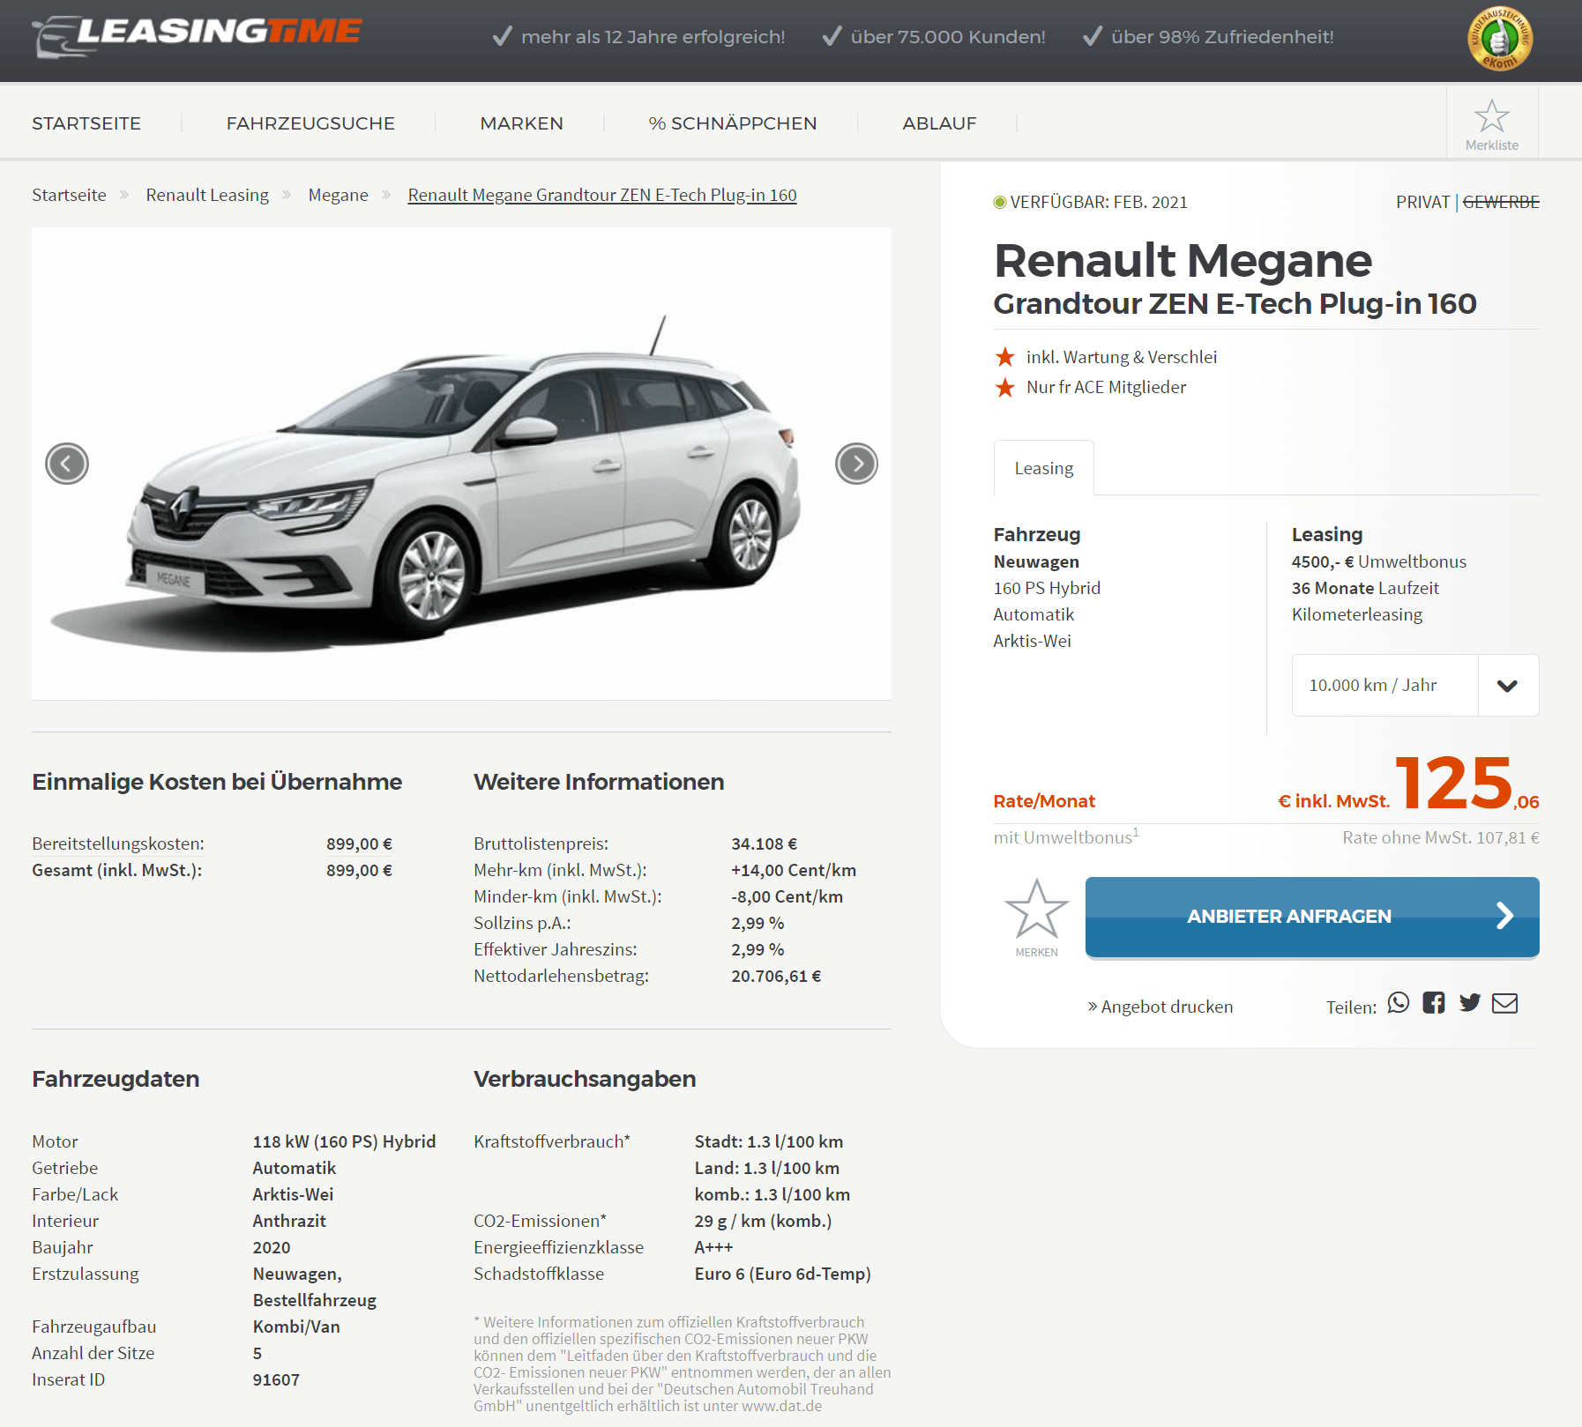1582x1427 pixels.
Task: Open Startseite breadcrumb link
Action: [x=69, y=195]
